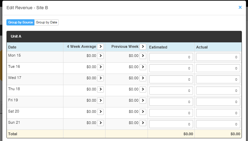Copy Tue 16 Previous Week arrow
The width and height of the screenshot is (248, 141).
(x=143, y=67)
